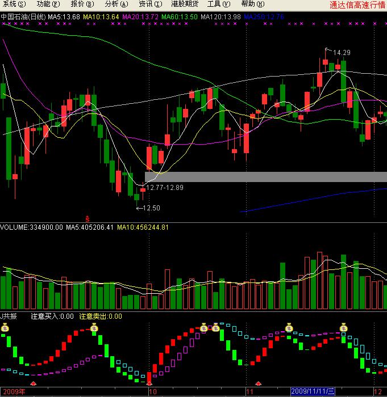Click the volume MA10:456244.81 label

coord(143,227)
